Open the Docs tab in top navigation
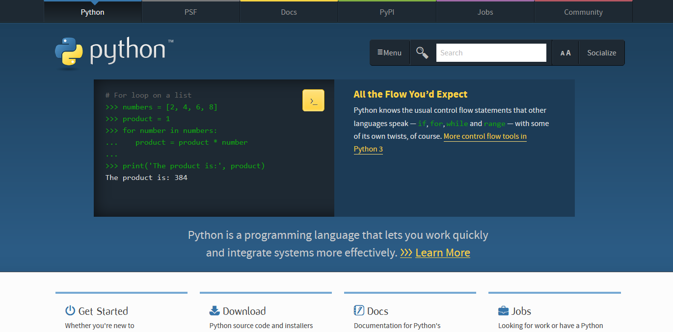673x332 pixels. [289, 11]
